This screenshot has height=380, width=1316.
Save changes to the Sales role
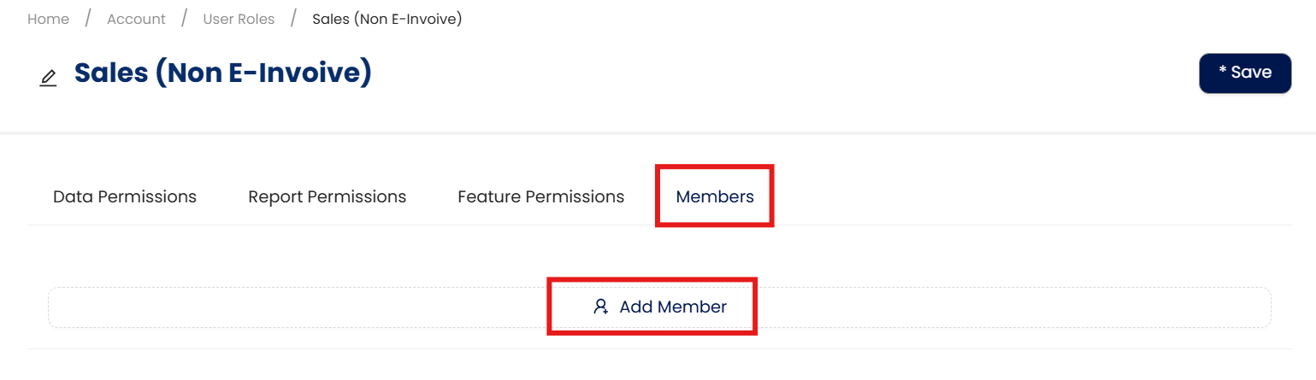(1244, 73)
